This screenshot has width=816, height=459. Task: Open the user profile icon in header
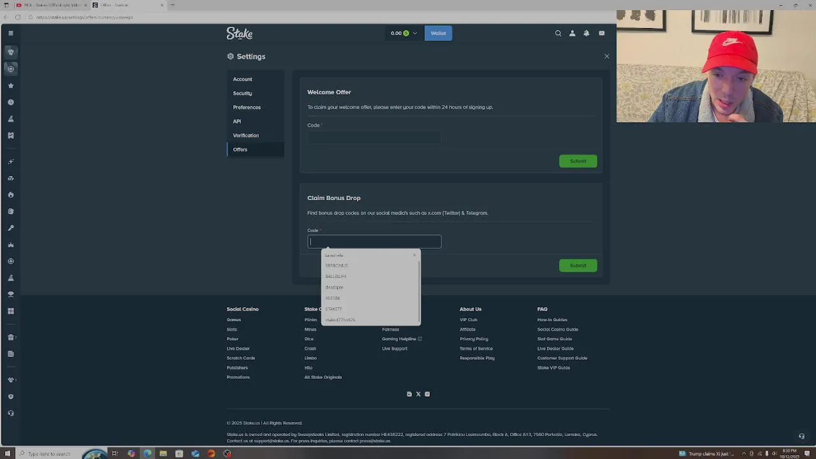click(x=572, y=33)
